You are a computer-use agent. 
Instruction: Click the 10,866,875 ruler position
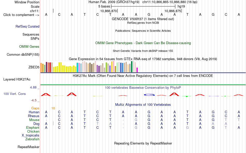pyautogui.click(x=173, y=11)
